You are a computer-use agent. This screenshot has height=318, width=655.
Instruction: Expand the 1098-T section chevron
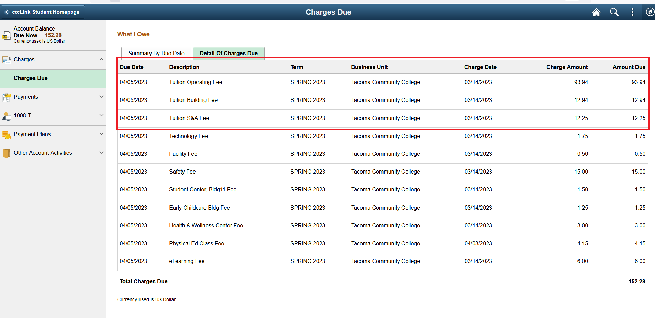[x=101, y=115]
